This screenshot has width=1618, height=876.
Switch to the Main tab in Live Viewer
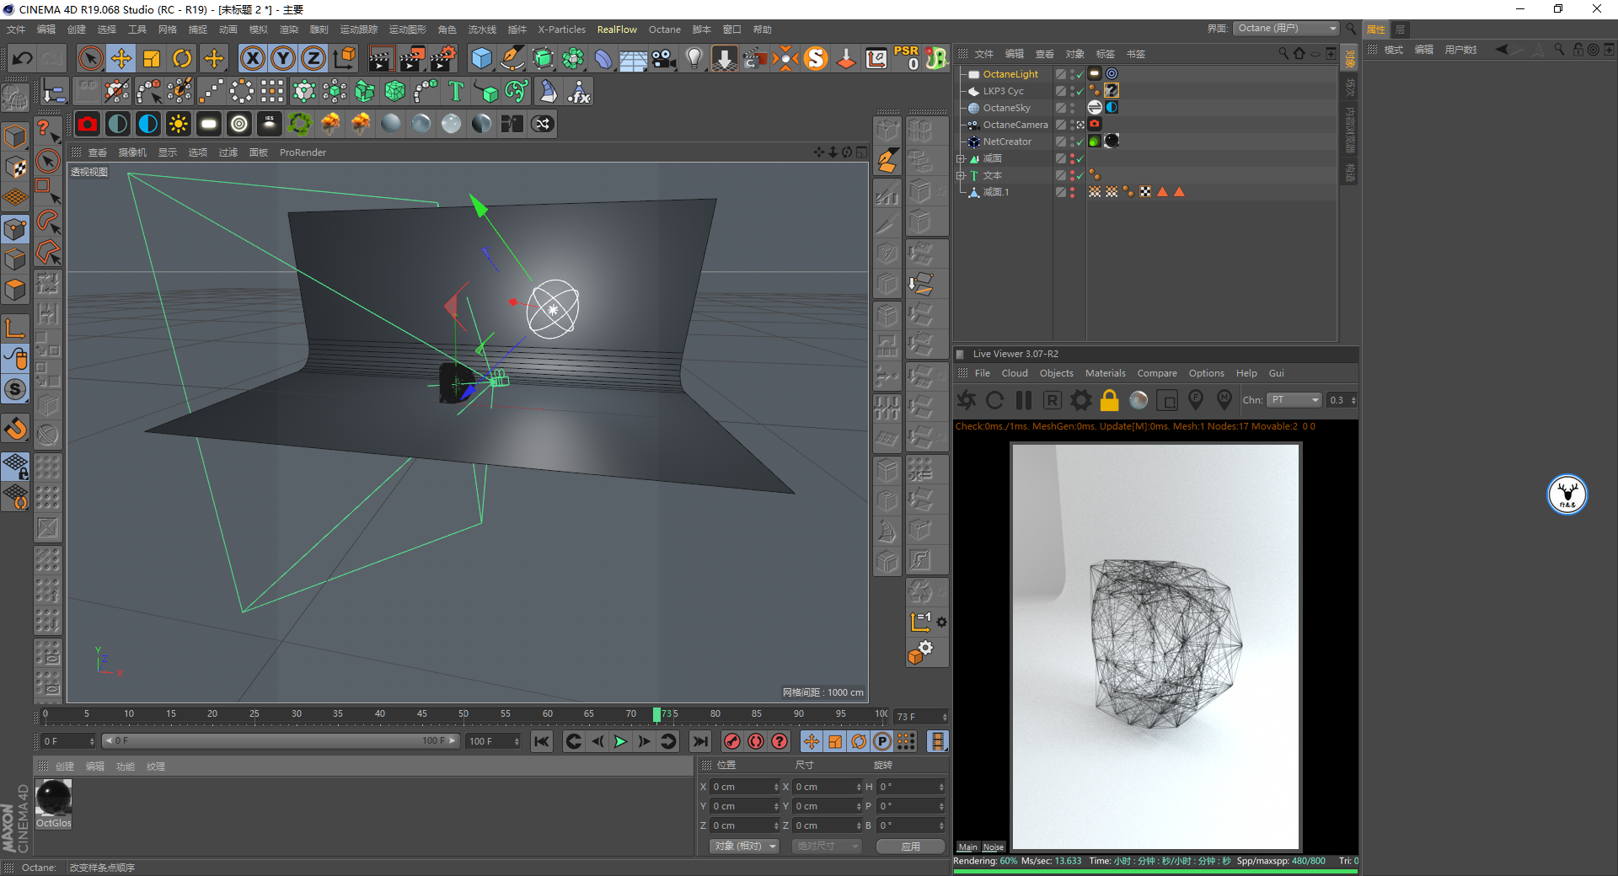(x=968, y=847)
